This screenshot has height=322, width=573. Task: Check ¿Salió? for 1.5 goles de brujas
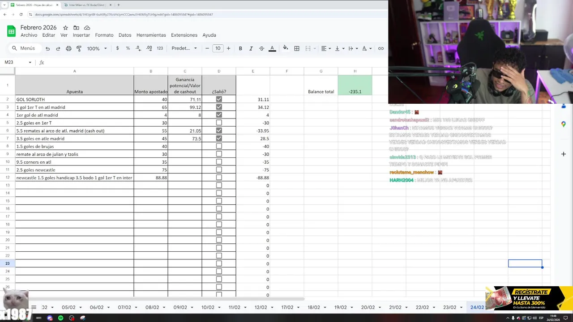[219, 146]
